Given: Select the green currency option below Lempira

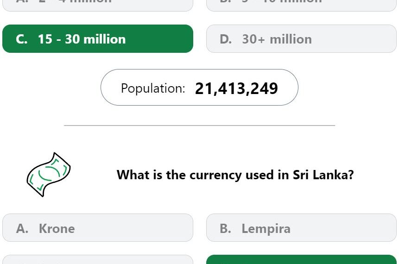Looking at the screenshot, I should coord(301,259).
